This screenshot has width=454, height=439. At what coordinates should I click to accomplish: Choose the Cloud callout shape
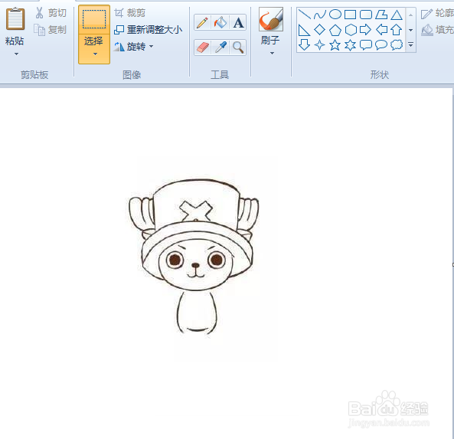[397, 45]
